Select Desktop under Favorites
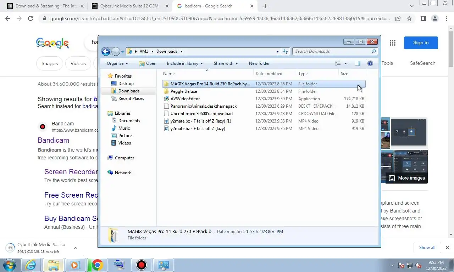 click(126, 84)
